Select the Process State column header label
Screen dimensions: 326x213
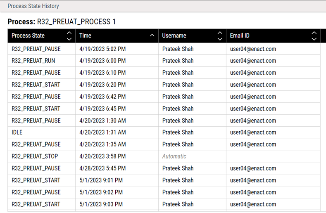[28, 36]
